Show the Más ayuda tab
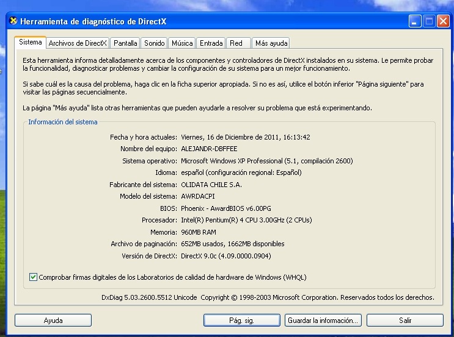The height and width of the screenshot is (337, 454). pyautogui.click(x=271, y=43)
